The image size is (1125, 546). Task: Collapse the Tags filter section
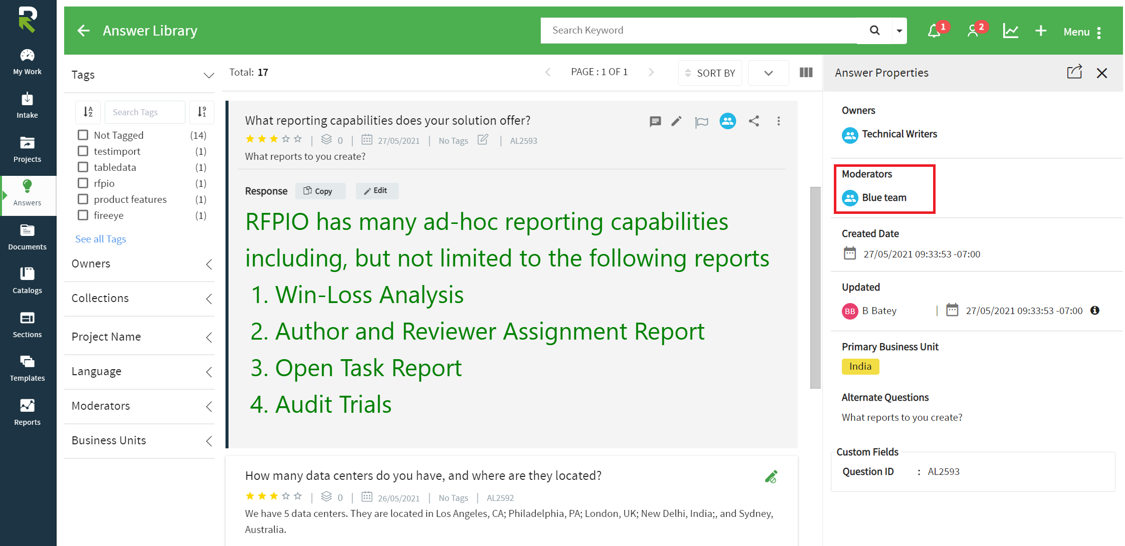tap(208, 75)
